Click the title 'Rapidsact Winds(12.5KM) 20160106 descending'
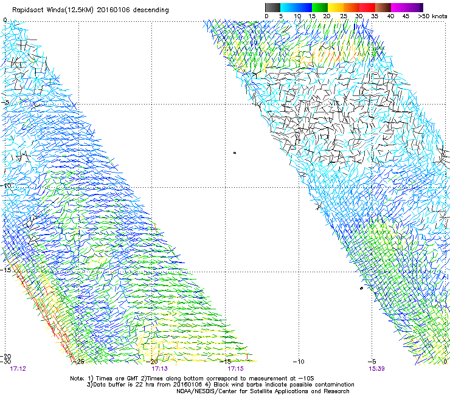Screen dimensions: 450x395 click(x=91, y=10)
